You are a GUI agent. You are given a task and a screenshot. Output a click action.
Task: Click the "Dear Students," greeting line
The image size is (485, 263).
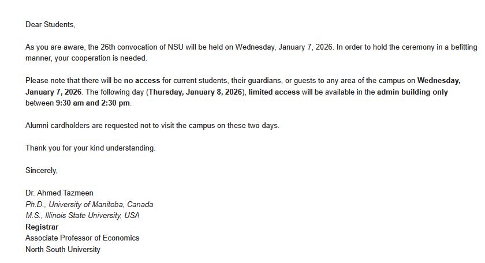point(50,25)
